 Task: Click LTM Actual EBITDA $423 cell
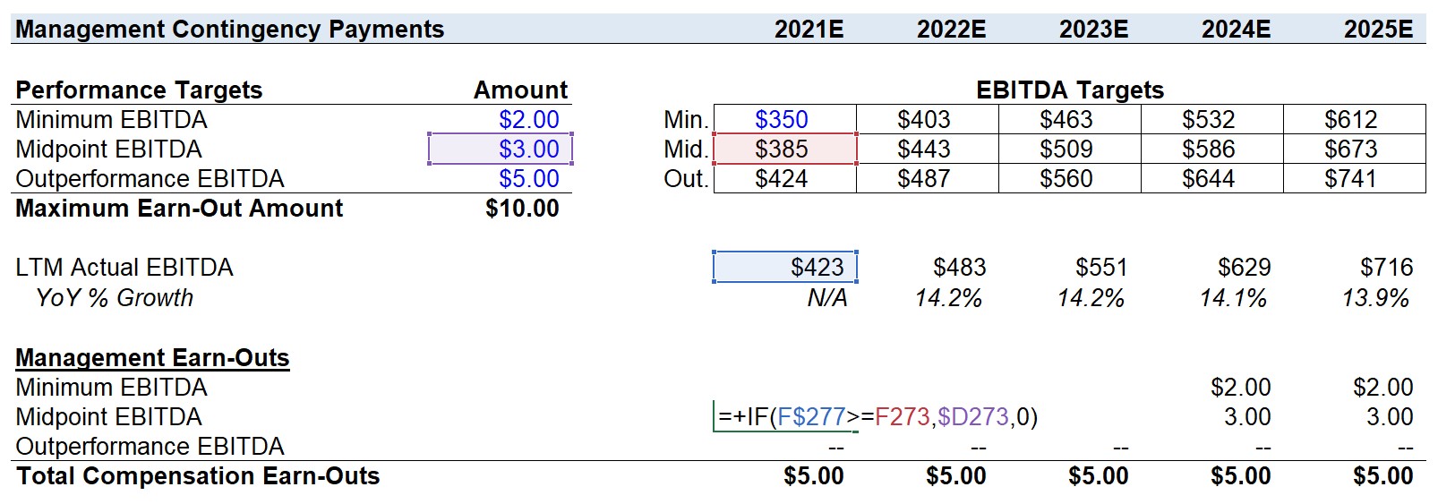785,267
